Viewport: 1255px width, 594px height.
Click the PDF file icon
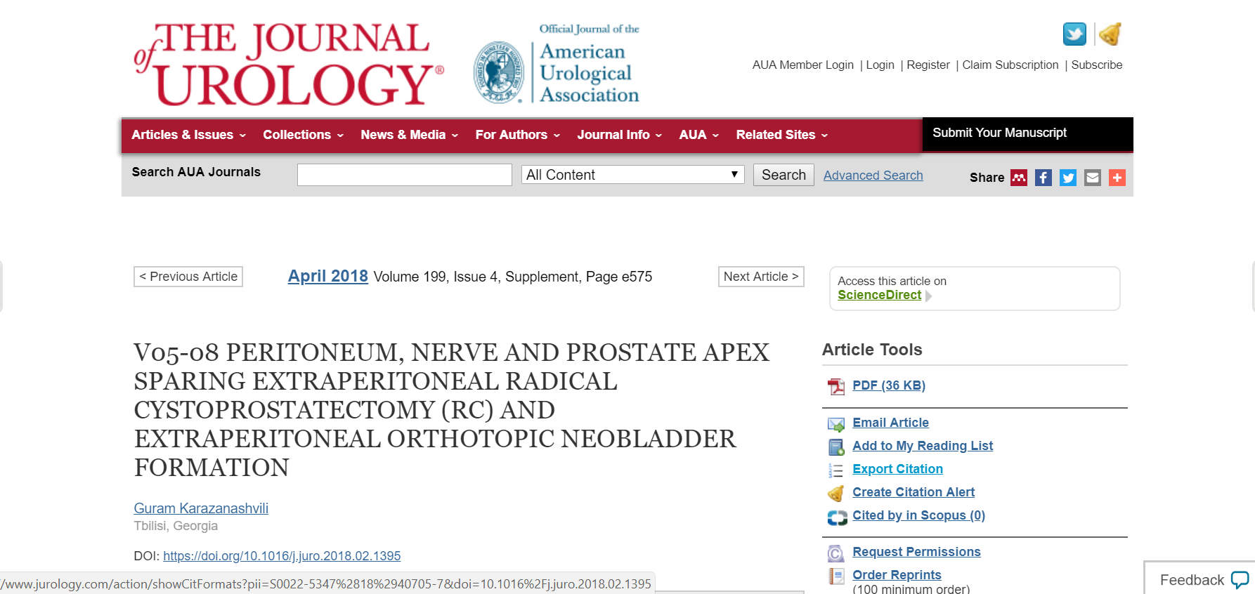point(835,386)
